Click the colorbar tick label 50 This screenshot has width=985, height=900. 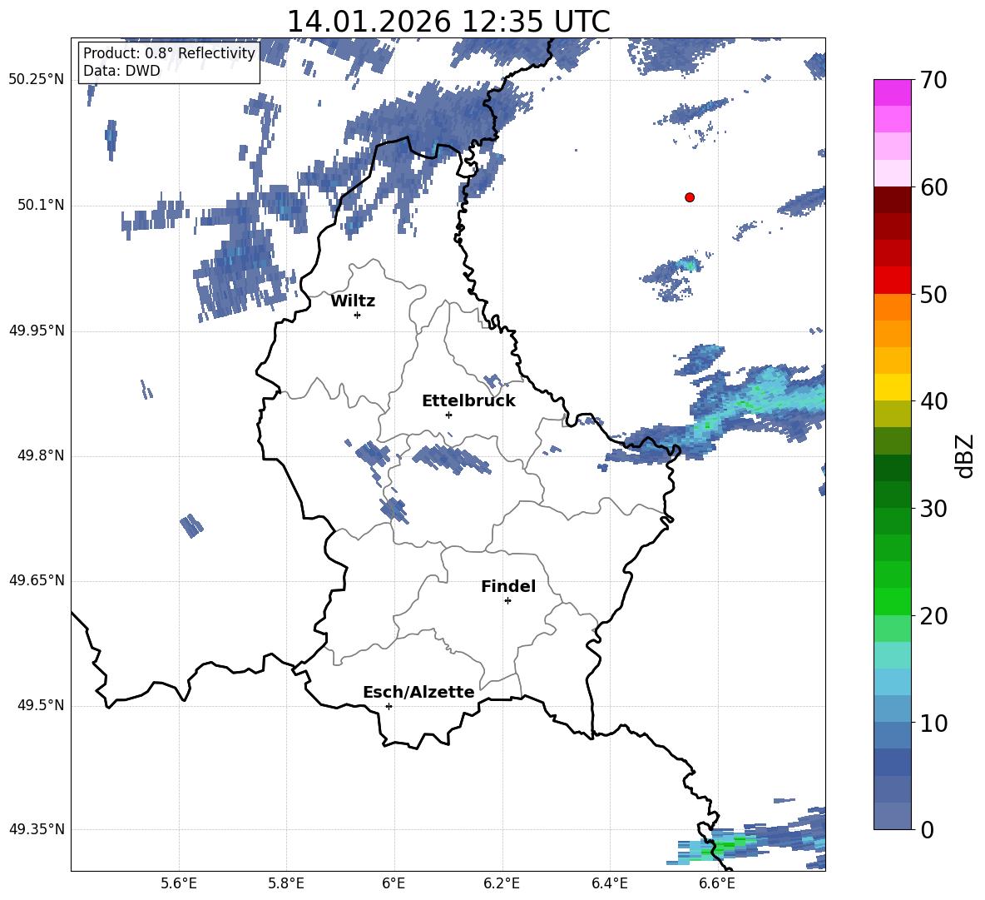click(x=933, y=295)
